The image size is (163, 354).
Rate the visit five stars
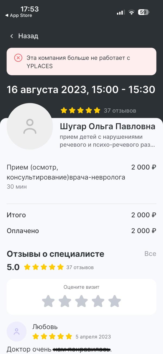(115, 301)
